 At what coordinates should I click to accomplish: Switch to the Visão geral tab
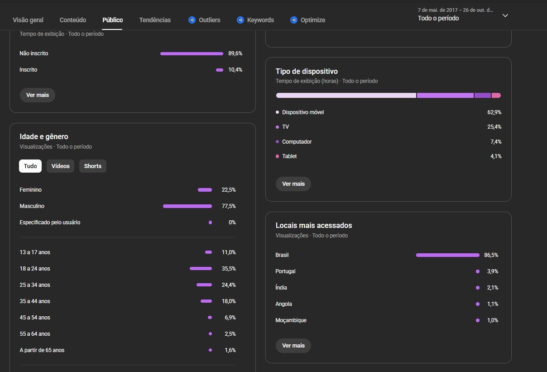28,20
